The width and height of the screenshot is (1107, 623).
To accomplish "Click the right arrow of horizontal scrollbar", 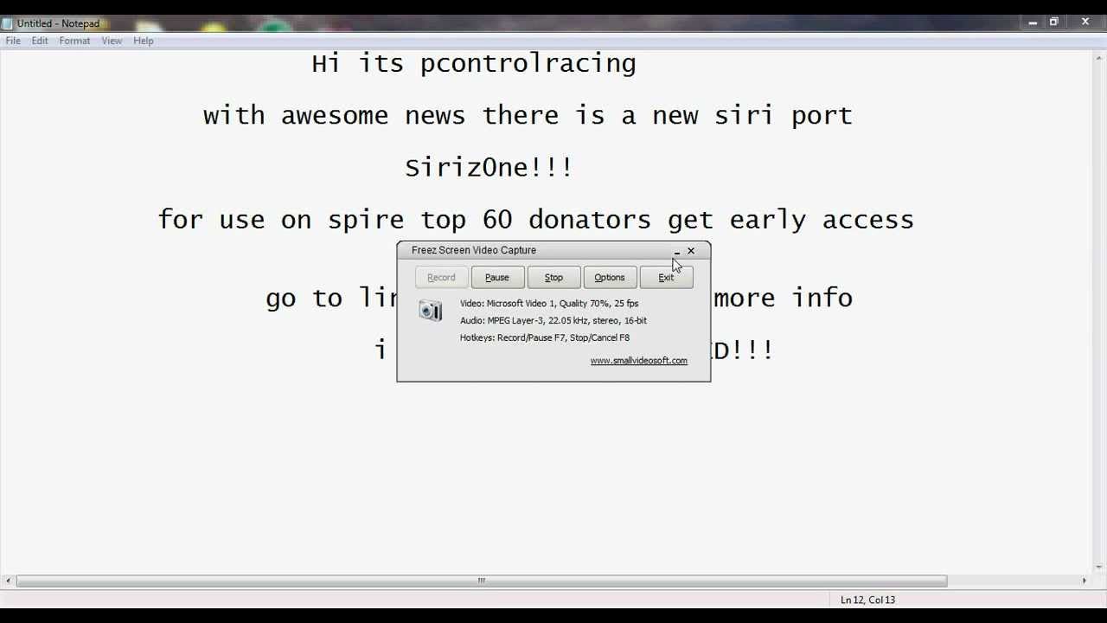I will pos(1085,581).
